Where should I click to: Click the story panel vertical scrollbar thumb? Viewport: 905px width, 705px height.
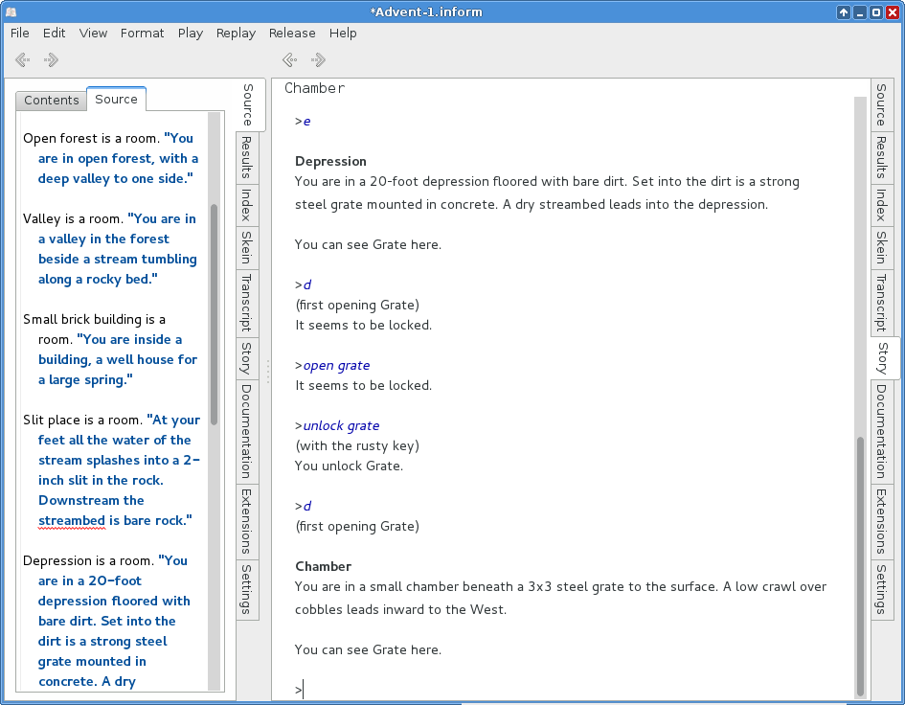point(860,566)
